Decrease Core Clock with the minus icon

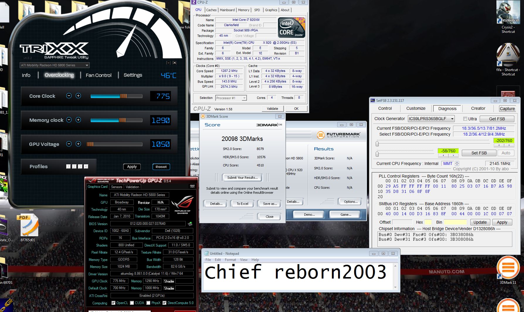coord(69,96)
